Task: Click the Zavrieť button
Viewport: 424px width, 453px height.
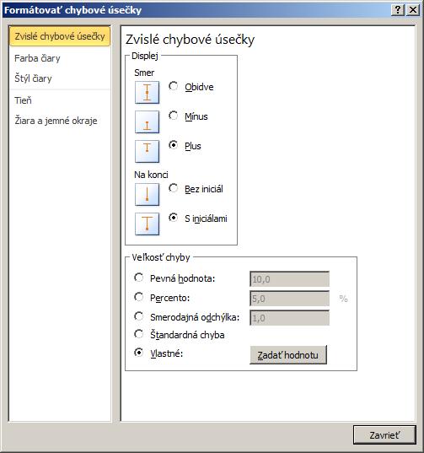Action: tap(384, 434)
